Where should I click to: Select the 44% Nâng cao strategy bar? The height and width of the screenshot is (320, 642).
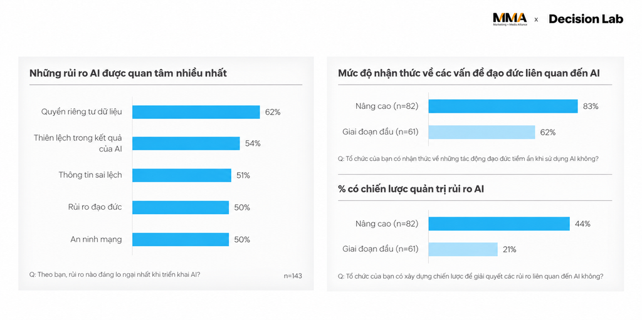(x=499, y=224)
